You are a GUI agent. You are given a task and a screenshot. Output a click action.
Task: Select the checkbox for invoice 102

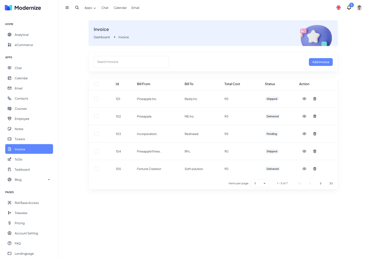96,116
